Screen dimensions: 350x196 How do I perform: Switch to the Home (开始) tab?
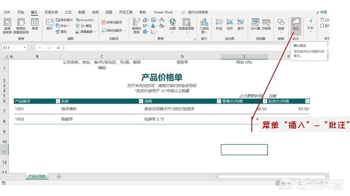[21, 12]
